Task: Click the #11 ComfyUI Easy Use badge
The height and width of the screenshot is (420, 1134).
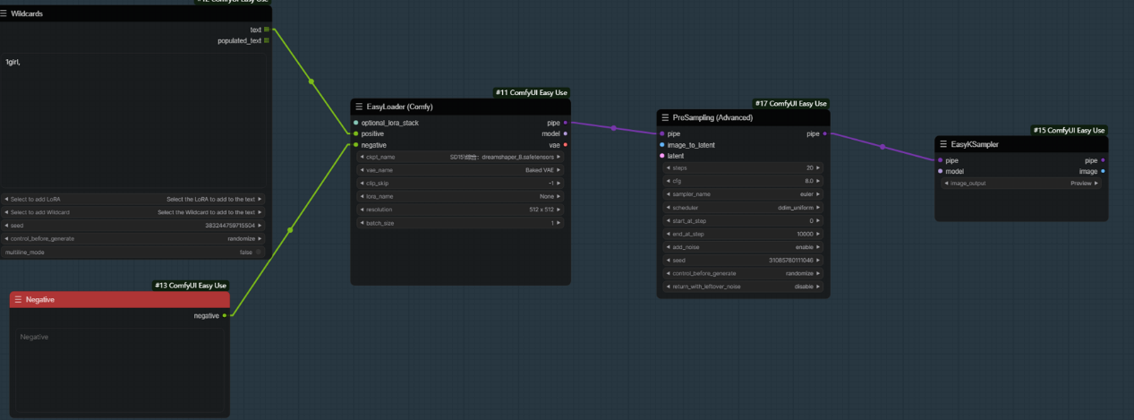Action: [532, 92]
